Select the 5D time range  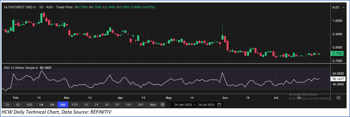(18, 105)
